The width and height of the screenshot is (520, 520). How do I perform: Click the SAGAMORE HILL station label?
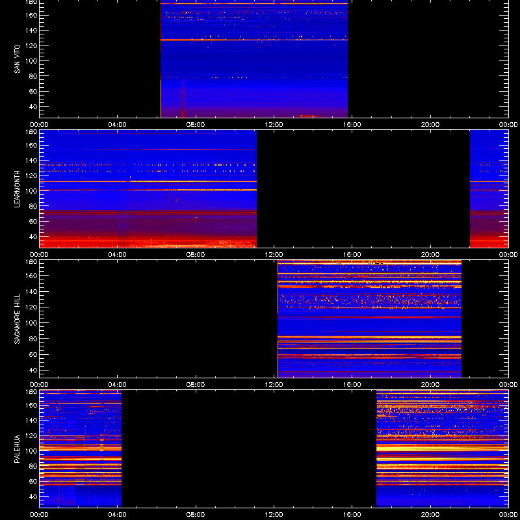tap(17, 318)
